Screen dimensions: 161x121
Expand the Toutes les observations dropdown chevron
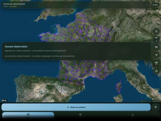[147, 5]
